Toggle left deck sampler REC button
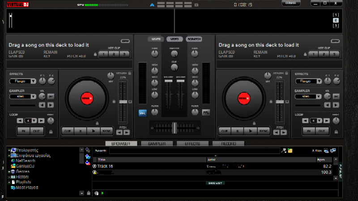Image resolution: width=358 pixels, height=201 pixels. [x=51, y=96]
